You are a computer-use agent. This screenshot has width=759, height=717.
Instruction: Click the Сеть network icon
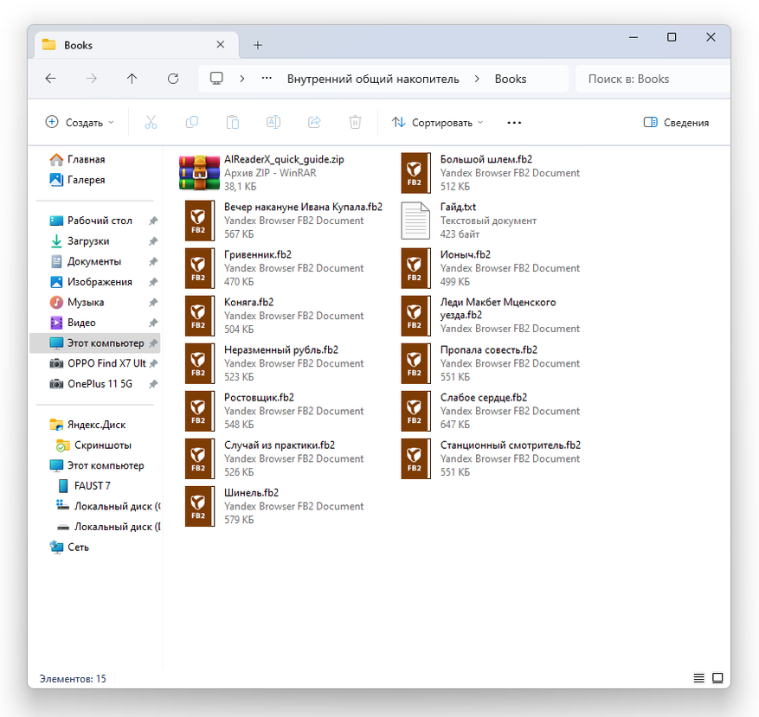point(56,547)
